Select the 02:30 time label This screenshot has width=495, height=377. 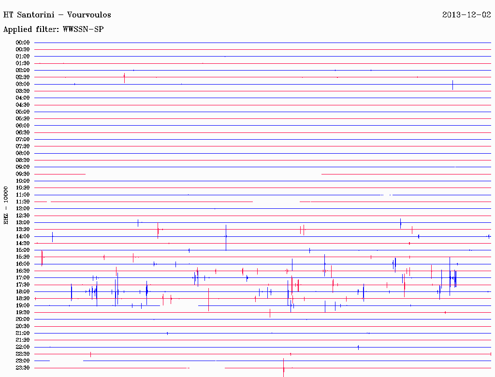coord(23,77)
